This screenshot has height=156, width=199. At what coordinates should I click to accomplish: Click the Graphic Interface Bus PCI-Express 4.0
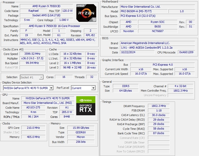point(163,65)
